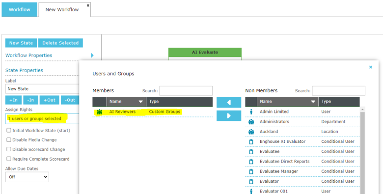Select Administrators in Non Members
This screenshot has width=383, height=194.
coord(302,122)
